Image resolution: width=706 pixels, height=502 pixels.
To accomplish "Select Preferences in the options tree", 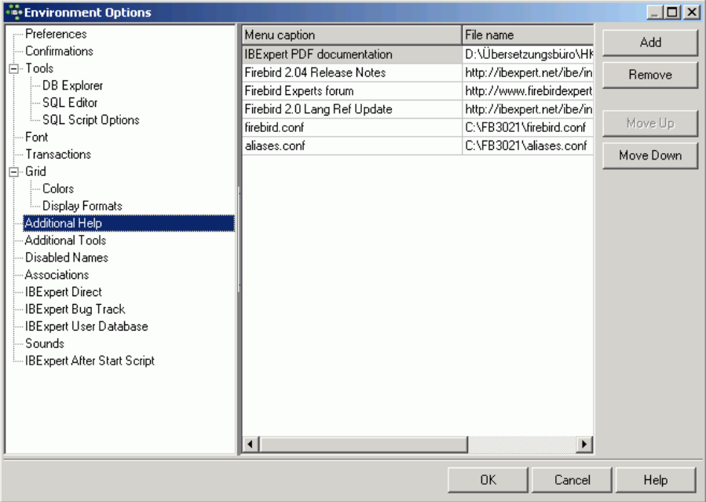I will (56, 35).
